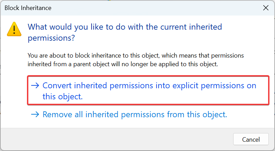This screenshot has width=275, height=151.
Task: Click the words 'this object.' in Convert option
Action: (x=63, y=97)
